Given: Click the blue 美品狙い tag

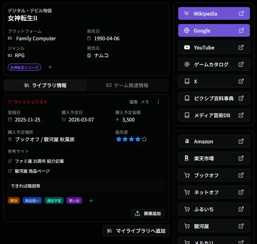Looking at the screenshot, I should coord(32,201).
